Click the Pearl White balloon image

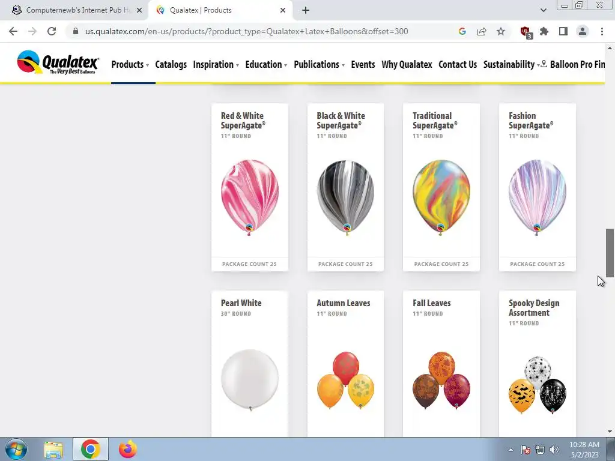pyautogui.click(x=250, y=379)
